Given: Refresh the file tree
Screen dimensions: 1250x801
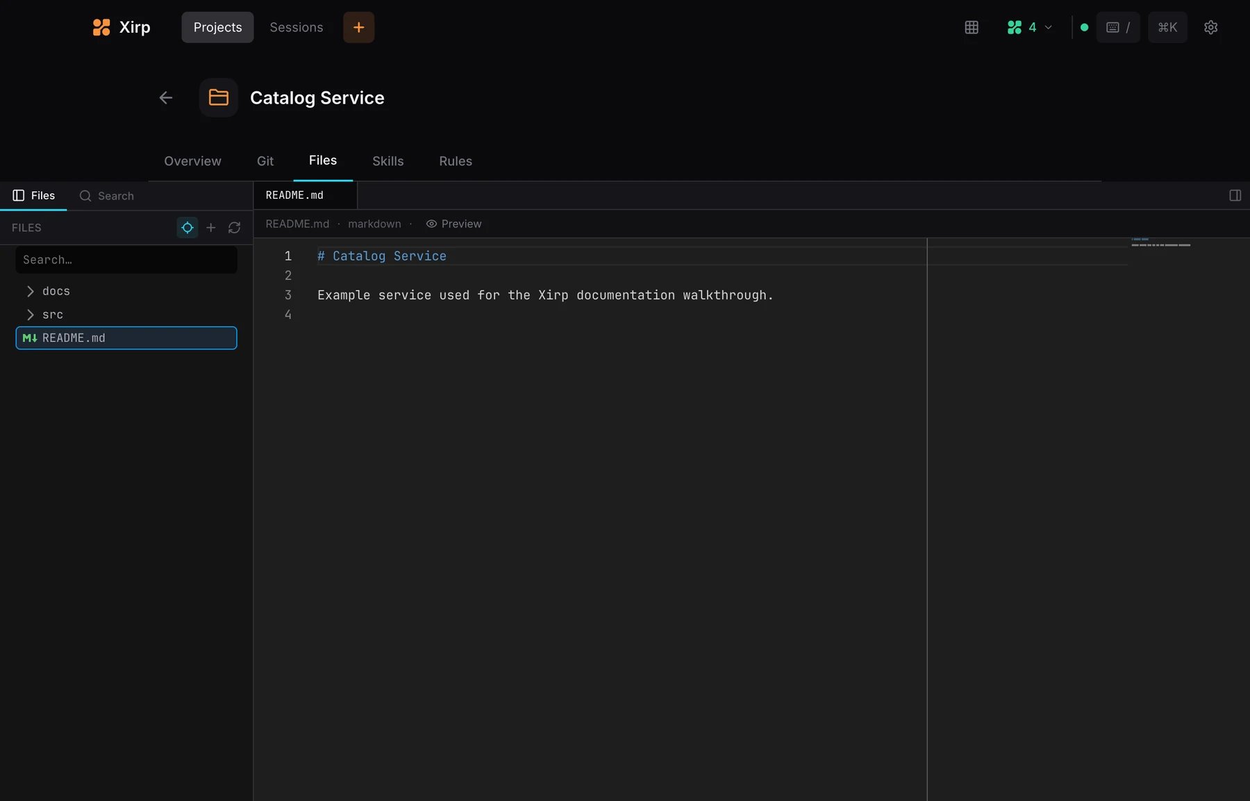Looking at the screenshot, I should 235,228.
